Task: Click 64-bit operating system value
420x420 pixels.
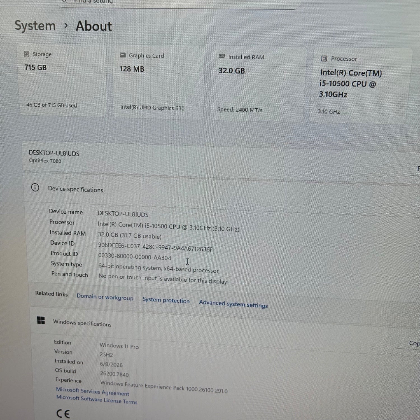Action: [158, 268]
